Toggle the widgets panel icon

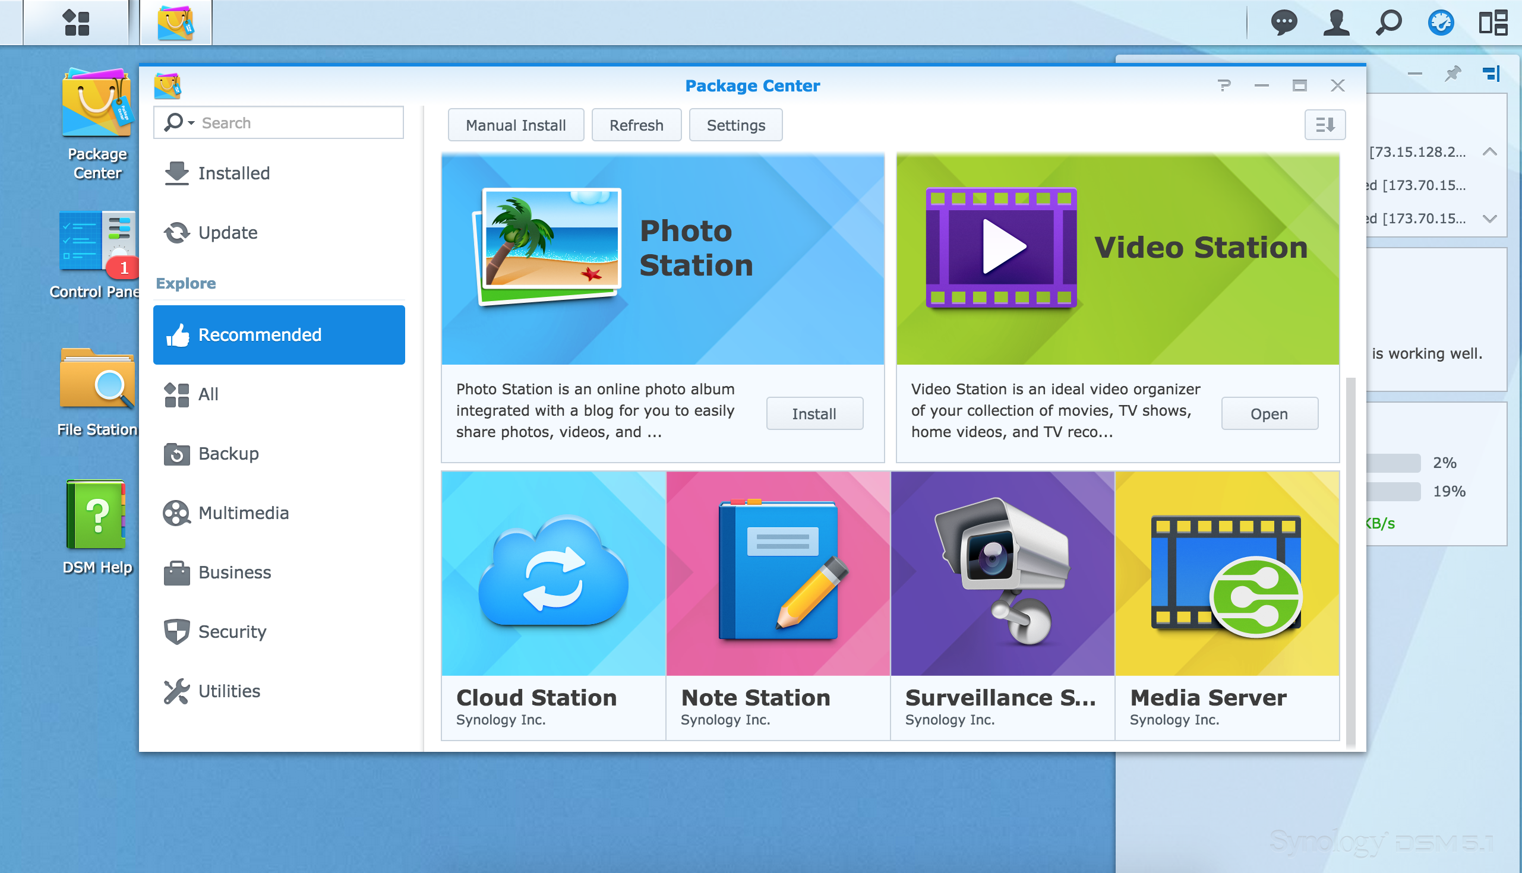tap(1493, 23)
